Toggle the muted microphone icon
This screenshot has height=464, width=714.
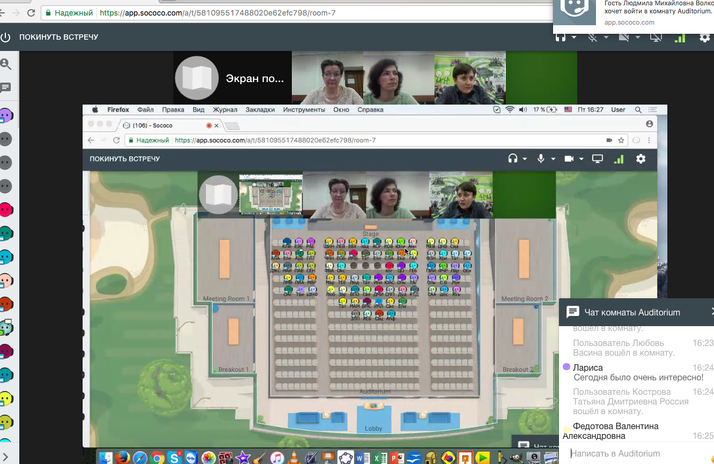click(593, 38)
